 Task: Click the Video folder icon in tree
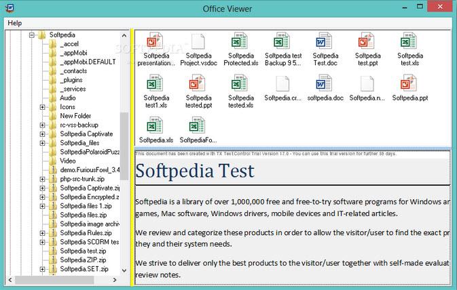(53, 161)
